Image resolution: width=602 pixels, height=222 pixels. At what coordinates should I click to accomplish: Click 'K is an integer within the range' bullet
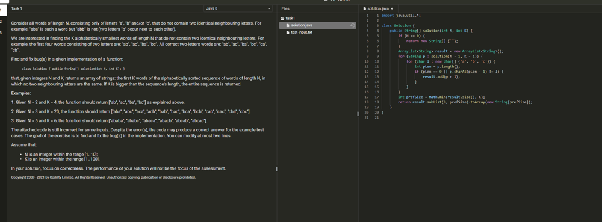click(x=62, y=159)
